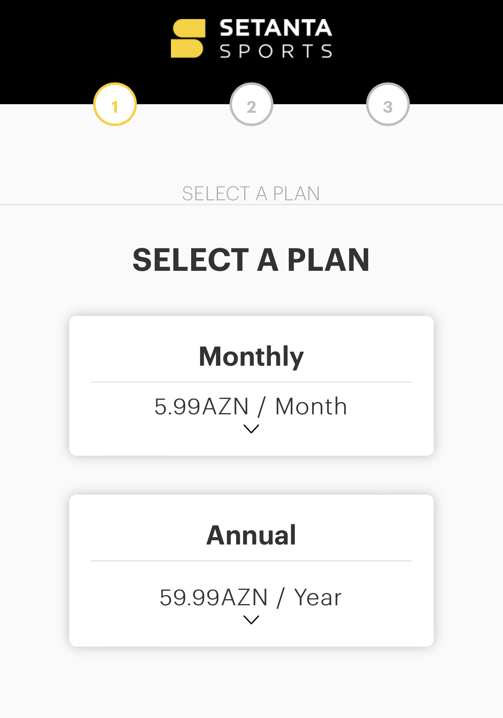This screenshot has height=718, width=503.
Task: Click the word Month in Monthly price
Action: click(x=311, y=406)
